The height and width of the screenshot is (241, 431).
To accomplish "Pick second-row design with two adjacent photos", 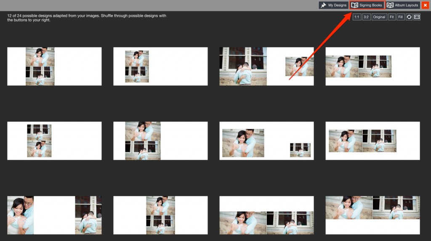I will [x=373, y=141].
